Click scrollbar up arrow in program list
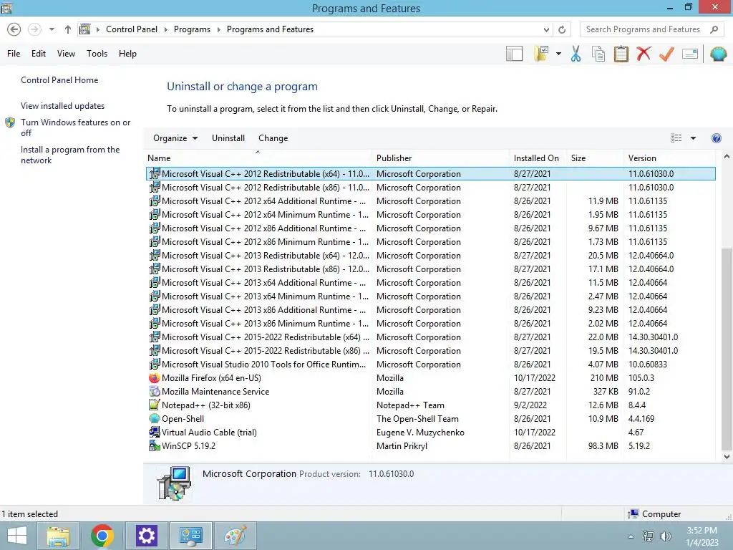This screenshot has height=550, width=733. [x=727, y=157]
